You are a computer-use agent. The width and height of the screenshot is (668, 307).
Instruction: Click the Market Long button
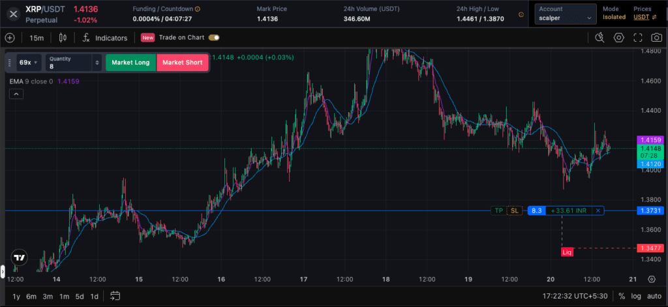130,63
